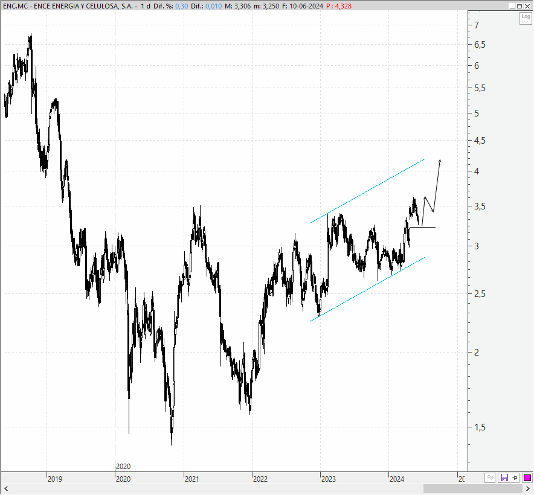534x495 pixels.
Task: Click the 2024 year label on time axis
Action: tap(397, 479)
